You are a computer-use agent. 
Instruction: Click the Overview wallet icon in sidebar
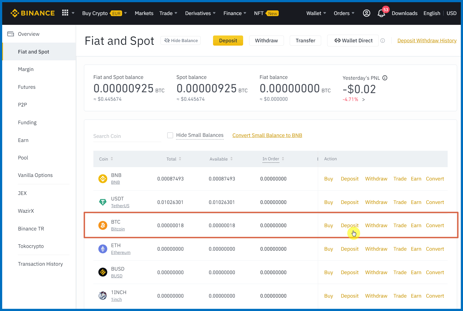pyautogui.click(x=11, y=34)
